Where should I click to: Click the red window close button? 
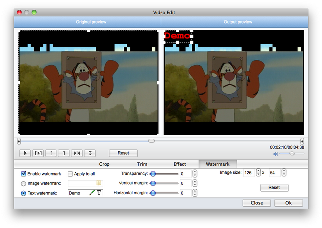[x=19, y=12]
